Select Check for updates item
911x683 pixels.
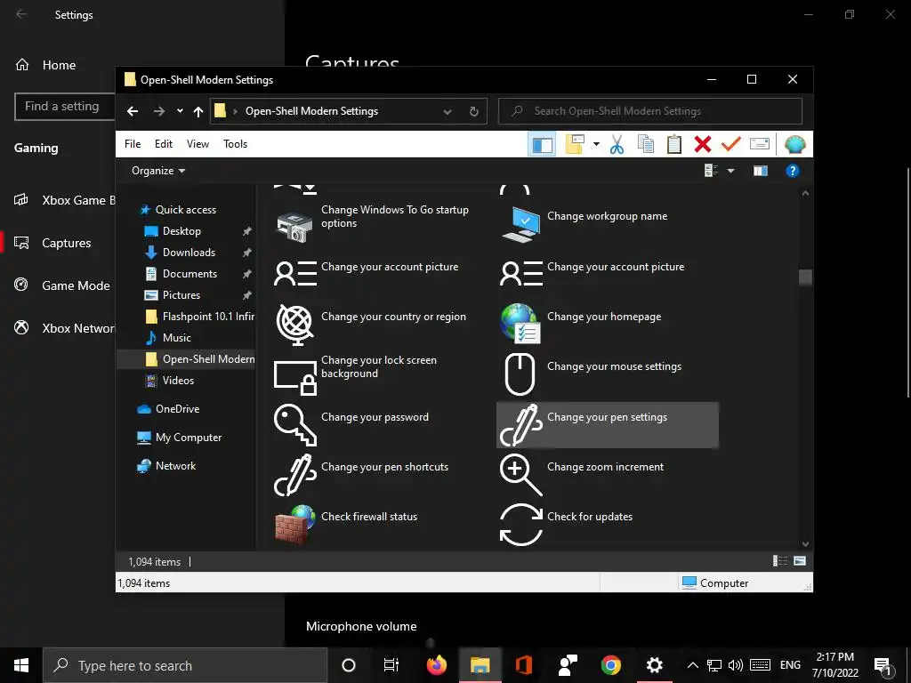607,525
